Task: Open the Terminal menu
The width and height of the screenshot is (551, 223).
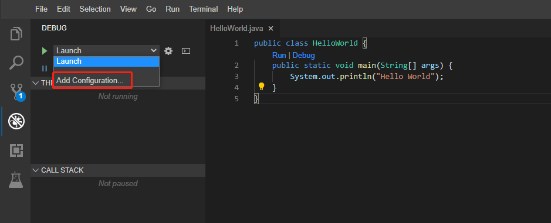Action: [204, 9]
